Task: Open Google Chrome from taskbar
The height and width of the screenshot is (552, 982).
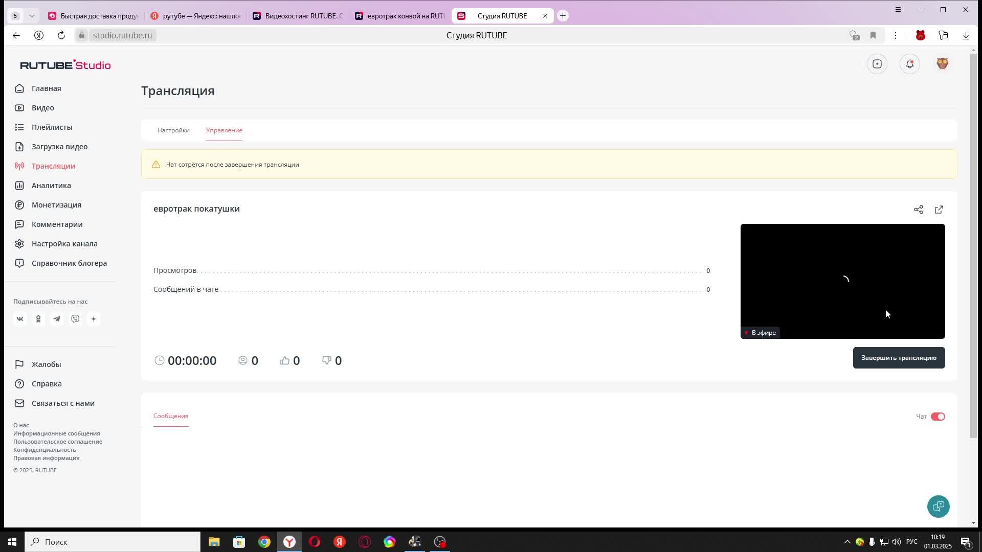Action: coord(264,542)
